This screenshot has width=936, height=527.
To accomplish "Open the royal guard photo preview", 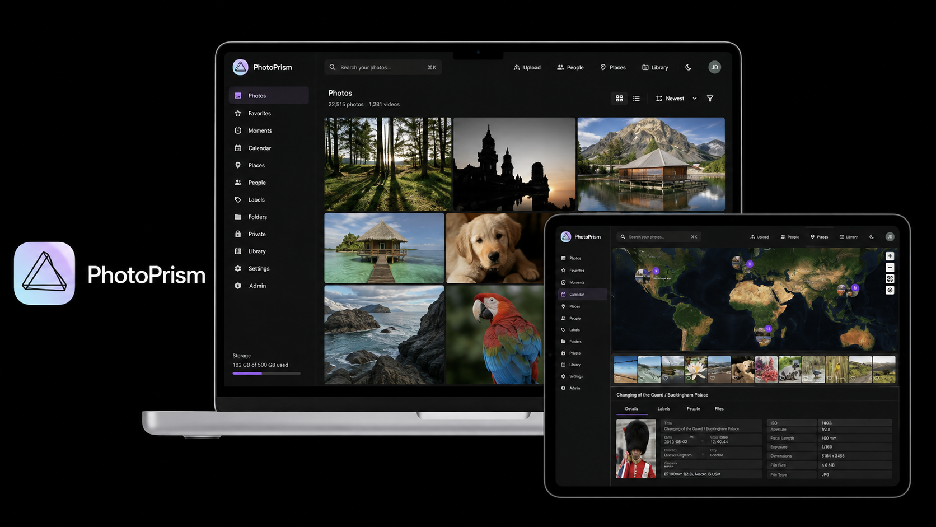I will [x=636, y=449].
